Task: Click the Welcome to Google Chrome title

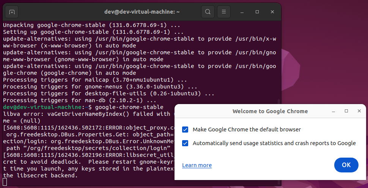Action: pos(270,111)
